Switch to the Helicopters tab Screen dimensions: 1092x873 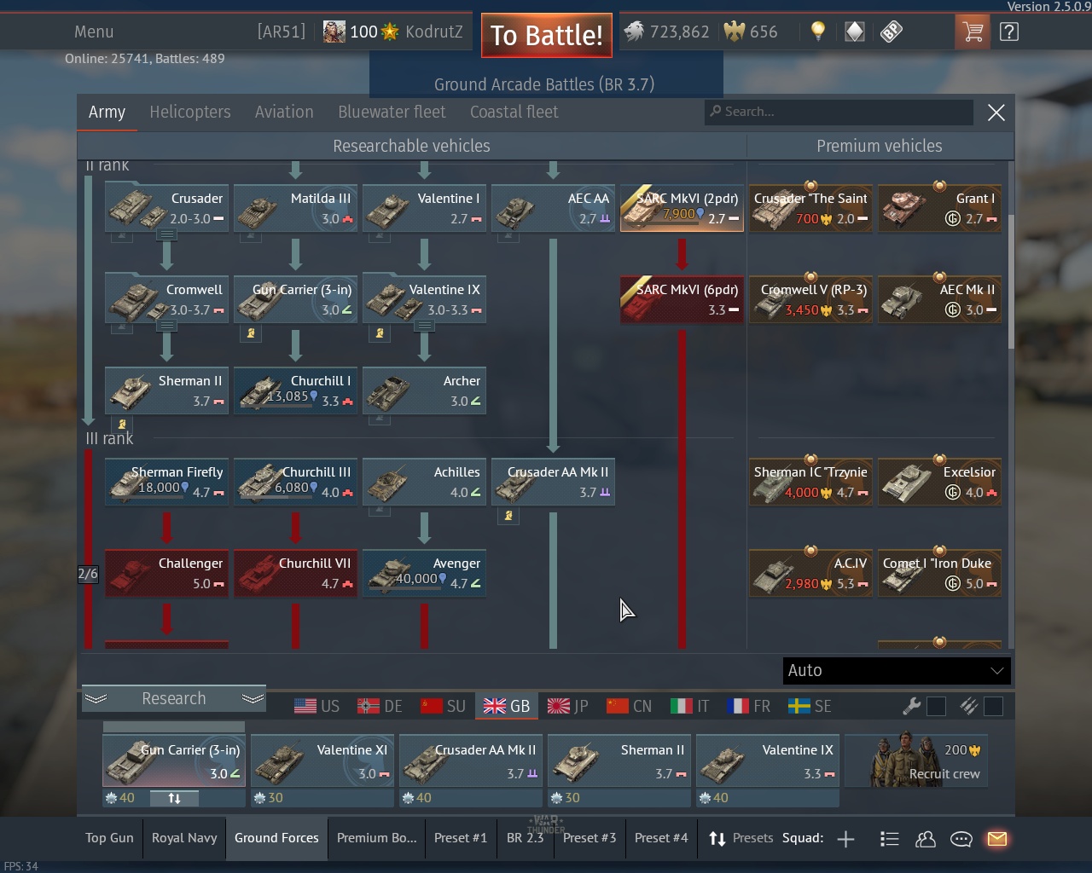coord(190,112)
